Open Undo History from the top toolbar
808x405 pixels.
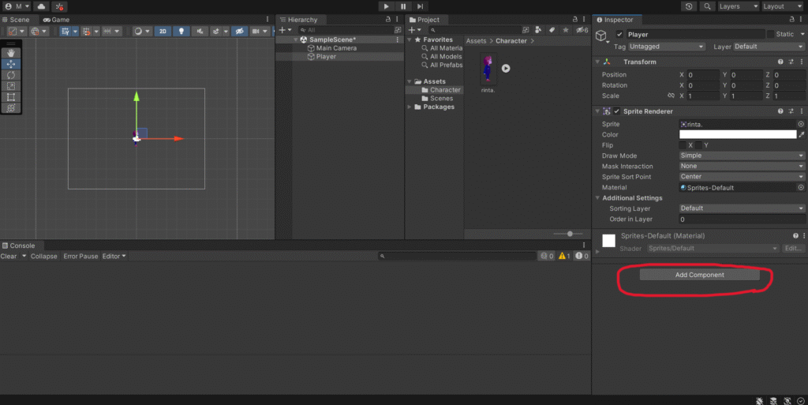click(x=690, y=6)
